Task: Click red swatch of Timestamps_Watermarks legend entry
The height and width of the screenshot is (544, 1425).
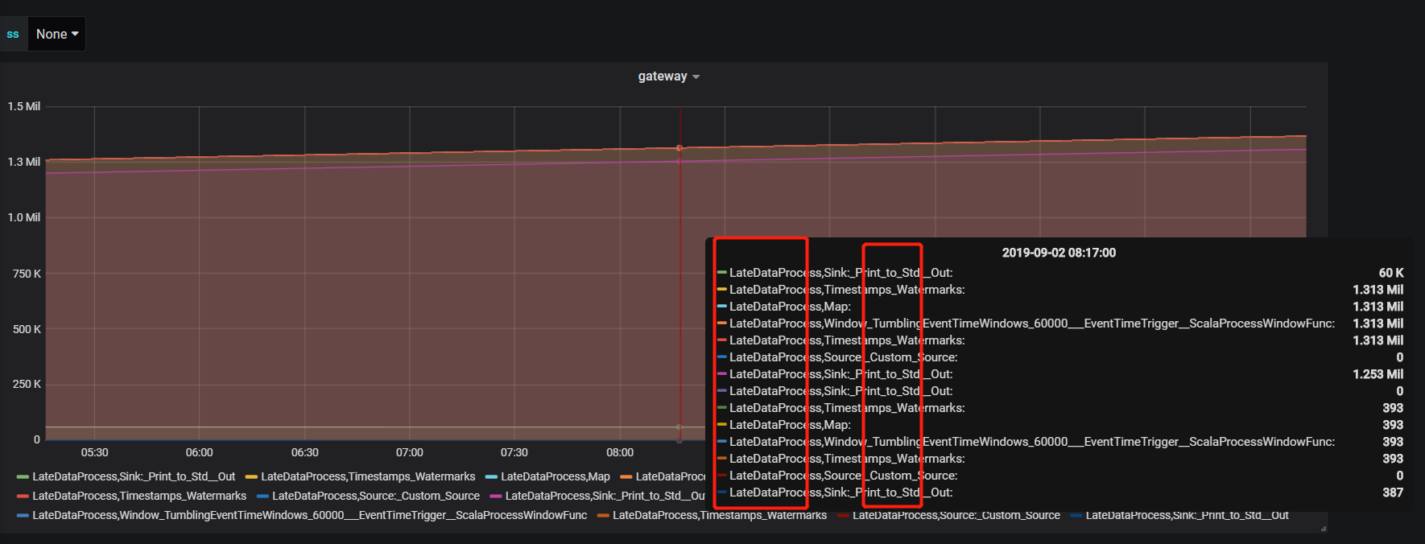Action: (x=23, y=497)
